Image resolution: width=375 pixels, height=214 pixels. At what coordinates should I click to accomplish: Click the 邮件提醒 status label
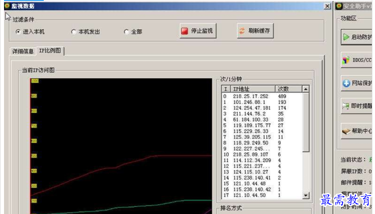click(x=353, y=182)
